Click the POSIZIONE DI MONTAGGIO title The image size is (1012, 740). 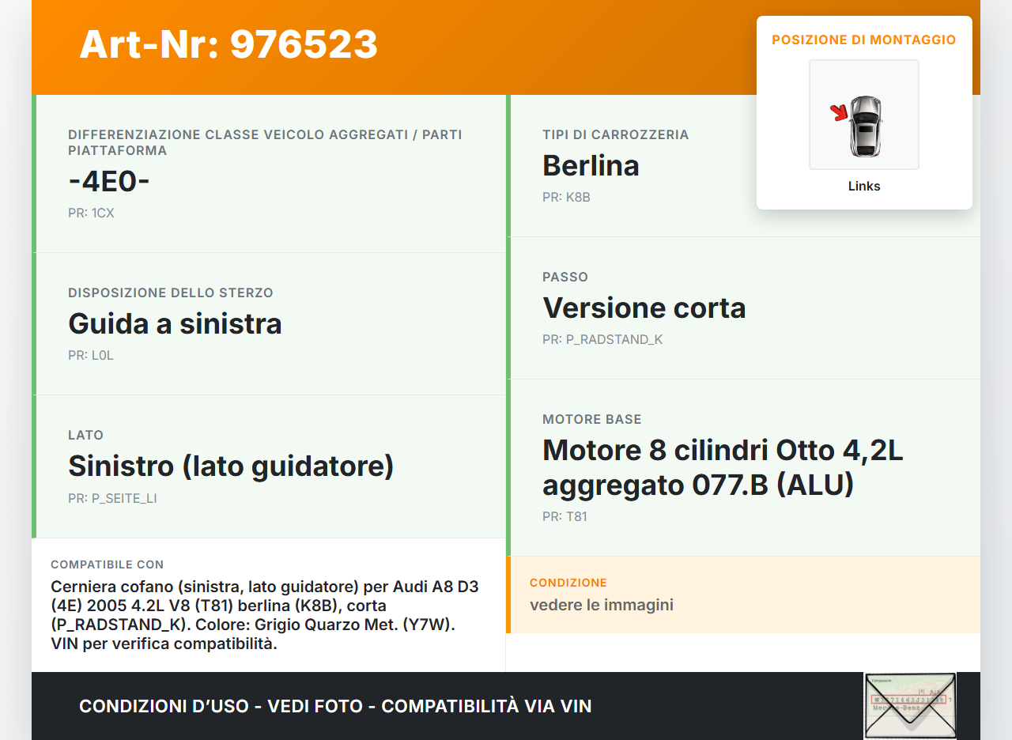click(x=864, y=40)
